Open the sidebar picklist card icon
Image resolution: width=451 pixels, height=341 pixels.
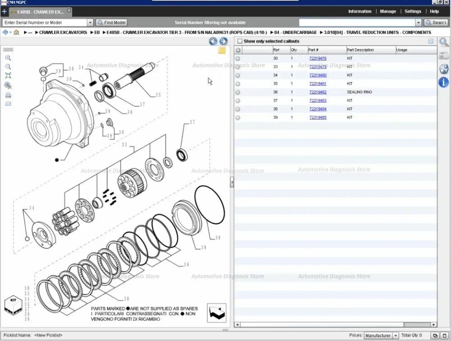point(443,55)
